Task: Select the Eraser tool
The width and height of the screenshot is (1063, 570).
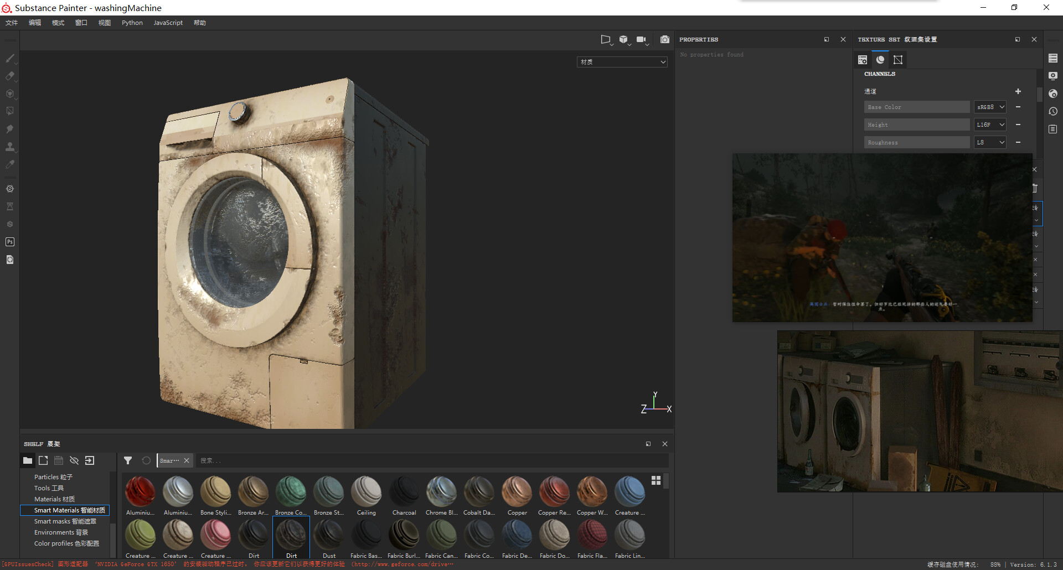Action: pos(10,76)
